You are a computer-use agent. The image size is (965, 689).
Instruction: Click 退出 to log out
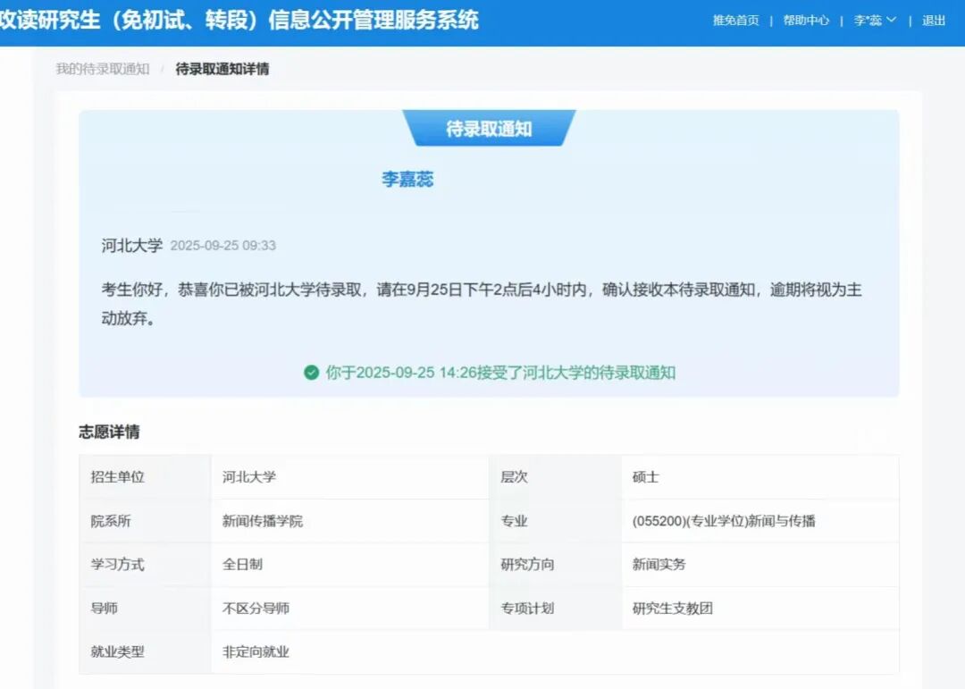pos(934,21)
